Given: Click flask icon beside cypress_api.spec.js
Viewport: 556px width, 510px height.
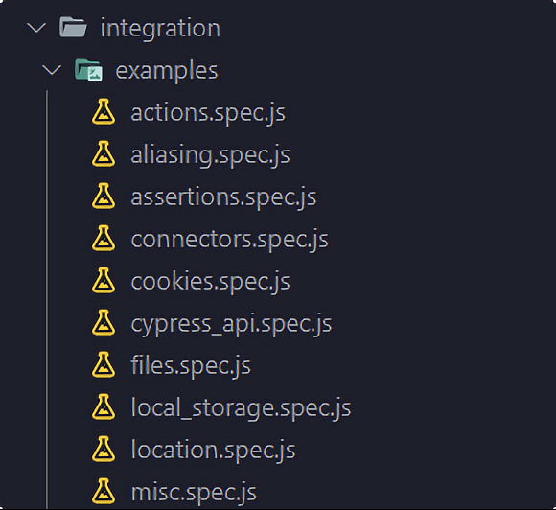Looking at the screenshot, I should (x=104, y=323).
